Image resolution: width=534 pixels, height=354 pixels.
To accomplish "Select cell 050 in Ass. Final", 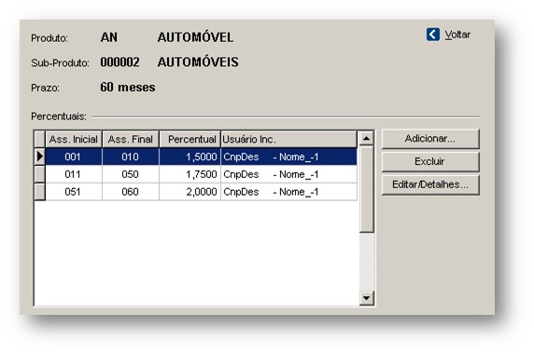I will point(131,174).
